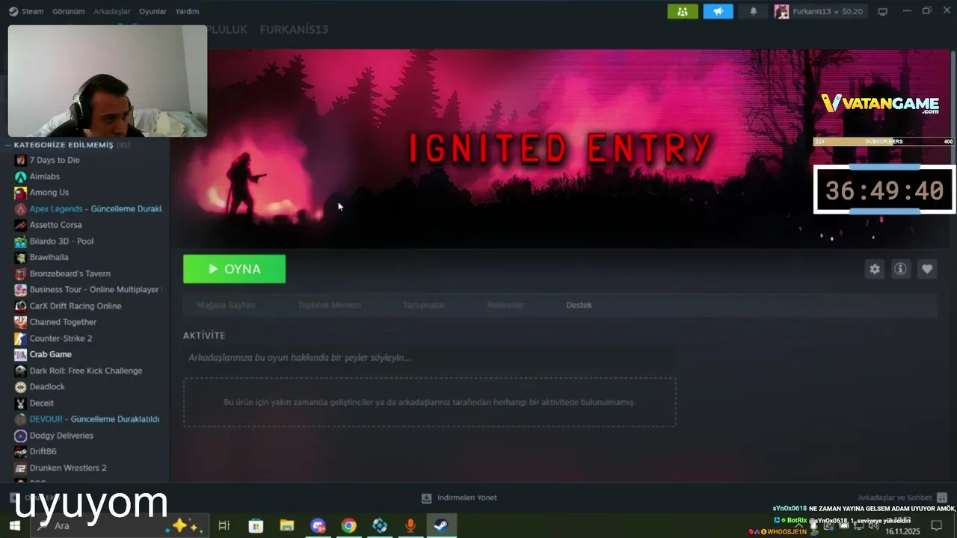Open Microsoft Store from the taskbar

click(256, 525)
